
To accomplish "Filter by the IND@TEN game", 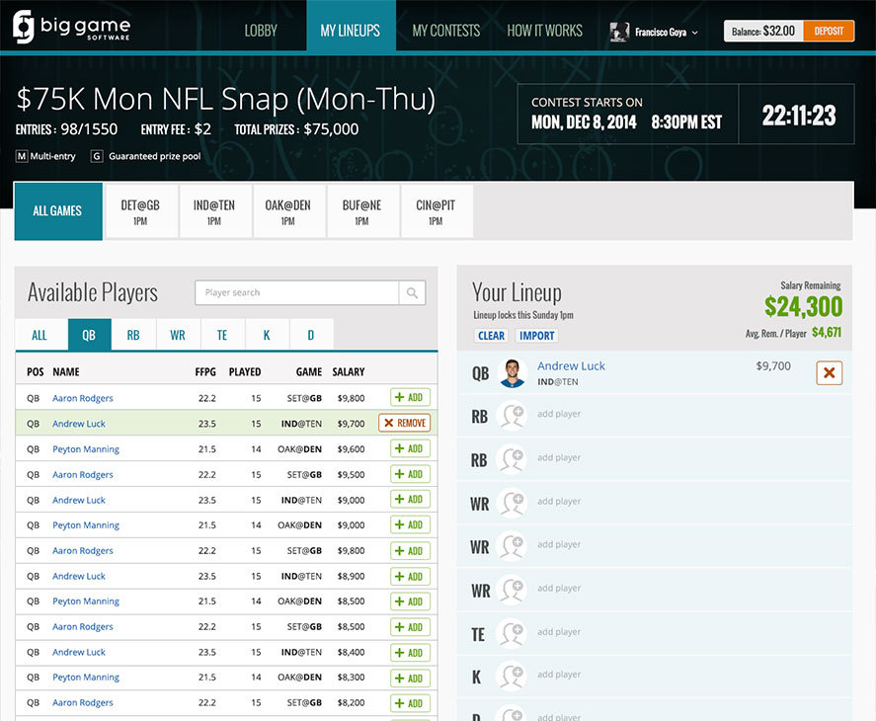I will (214, 211).
